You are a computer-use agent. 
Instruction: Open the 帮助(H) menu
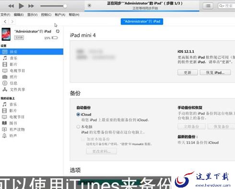point(74,15)
